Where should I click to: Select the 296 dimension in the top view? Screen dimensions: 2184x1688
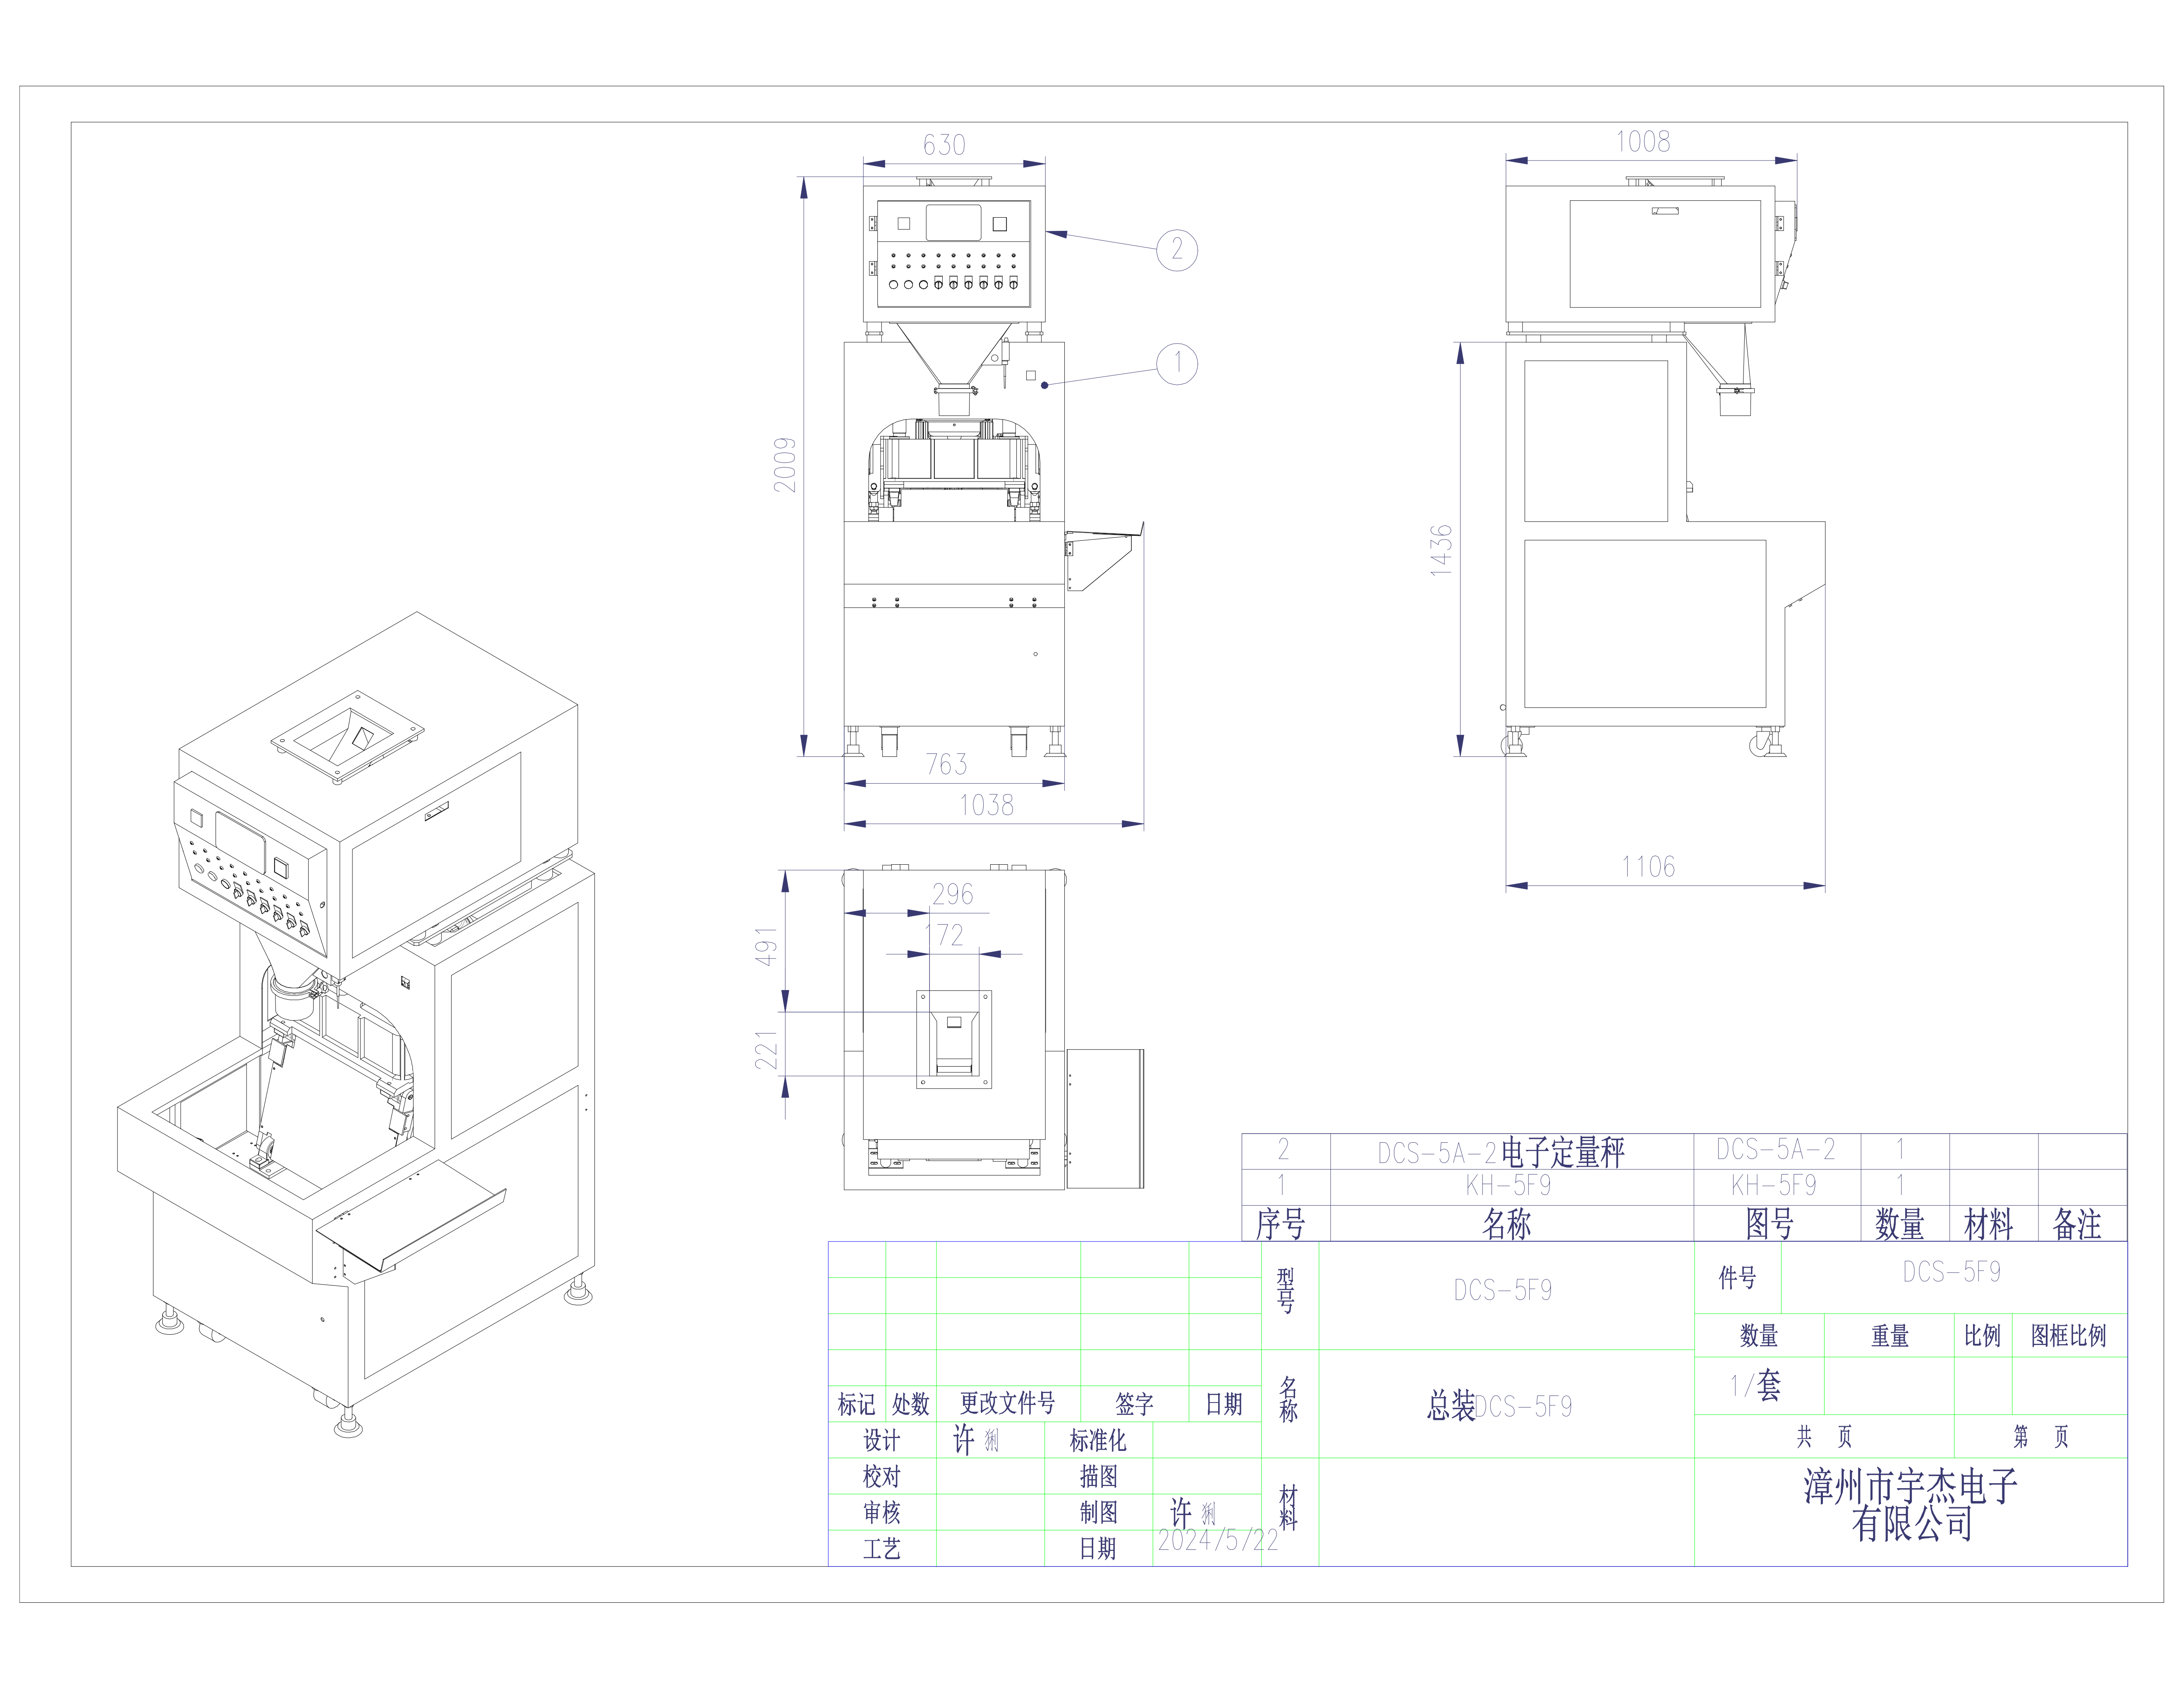(952, 894)
